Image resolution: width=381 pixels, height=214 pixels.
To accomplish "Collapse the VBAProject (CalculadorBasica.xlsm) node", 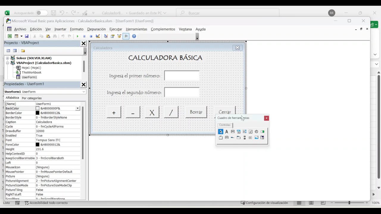I will pos(7,63).
